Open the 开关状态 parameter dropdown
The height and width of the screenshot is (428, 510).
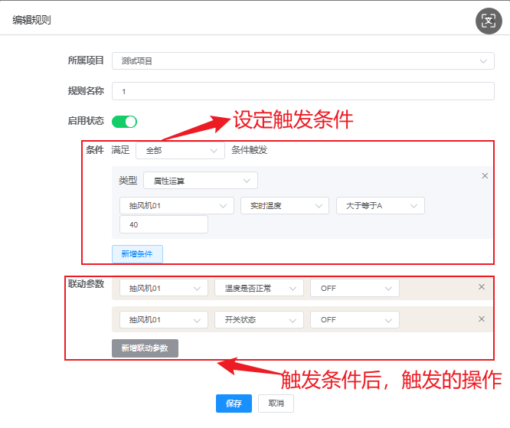tap(259, 320)
